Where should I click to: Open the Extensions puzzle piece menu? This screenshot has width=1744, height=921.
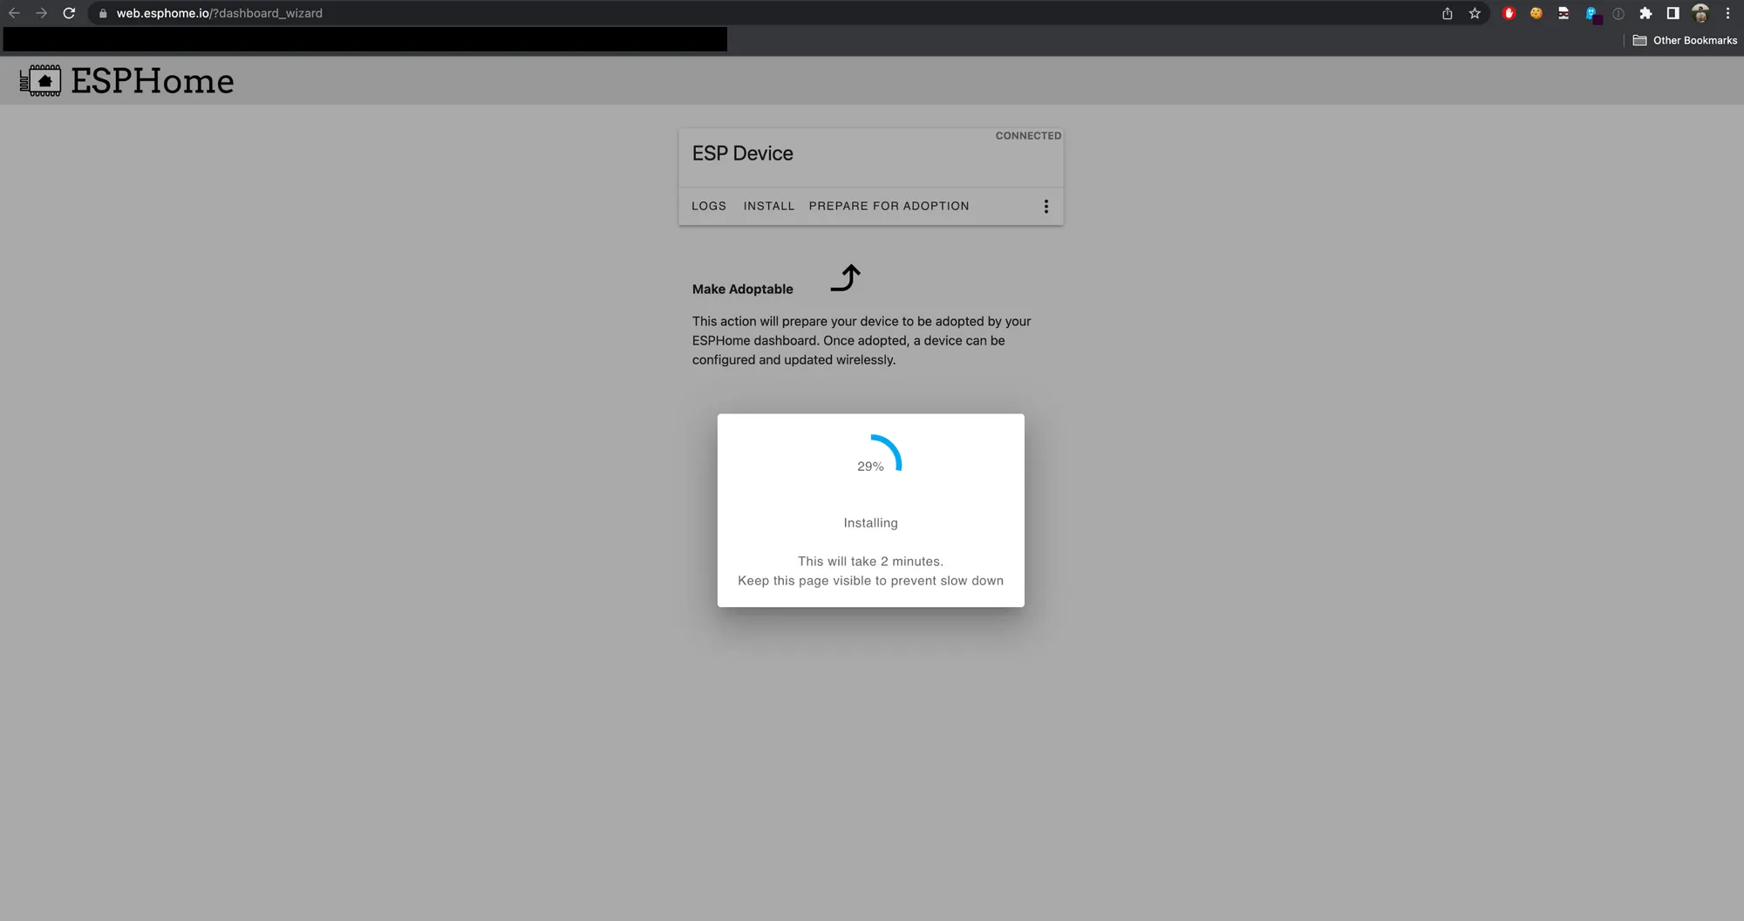coord(1645,13)
